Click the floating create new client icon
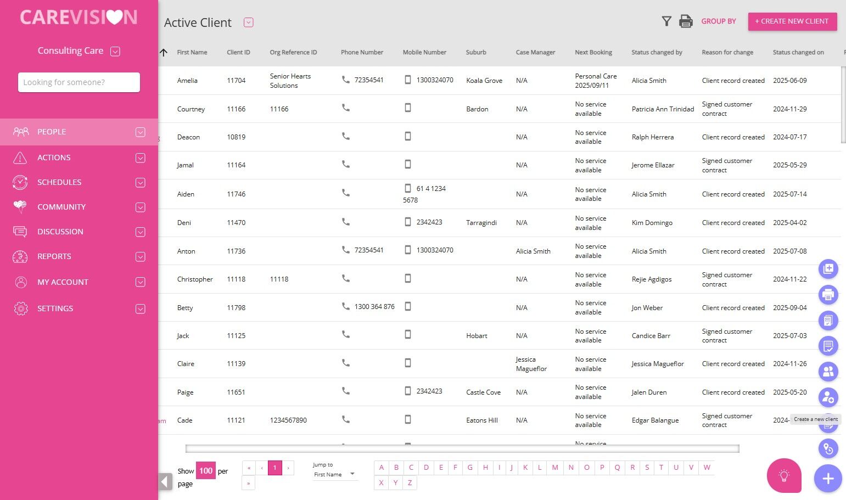The image size is (846, 500). [x=828, y=397]
